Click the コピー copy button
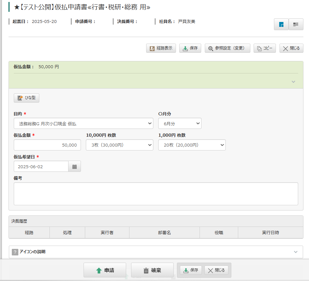This screenshot has height=281, width=309. (264, 48)
